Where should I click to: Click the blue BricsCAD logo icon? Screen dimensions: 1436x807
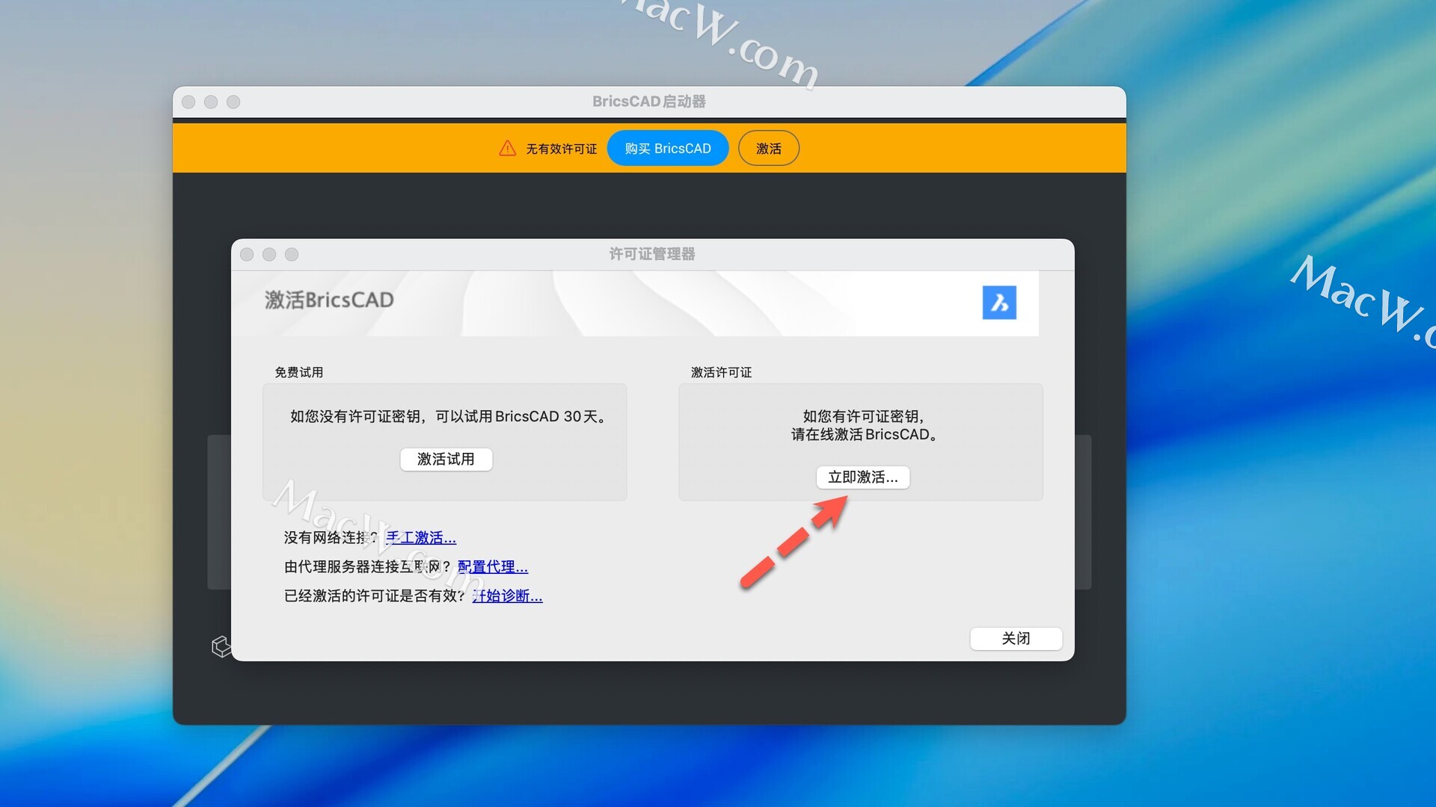point(999,303)
